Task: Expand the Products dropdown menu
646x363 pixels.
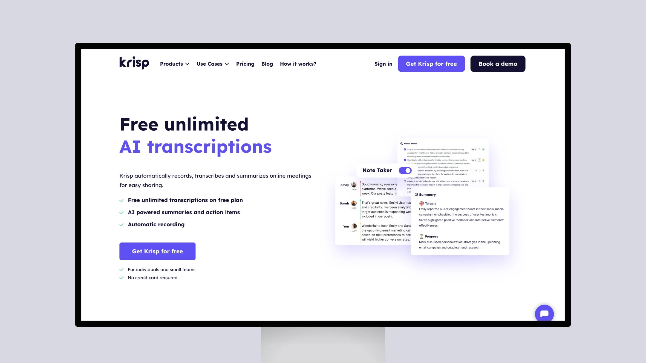Action: click(x=175, y=64)
